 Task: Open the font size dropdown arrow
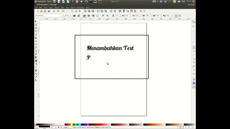tap(70, 16)
